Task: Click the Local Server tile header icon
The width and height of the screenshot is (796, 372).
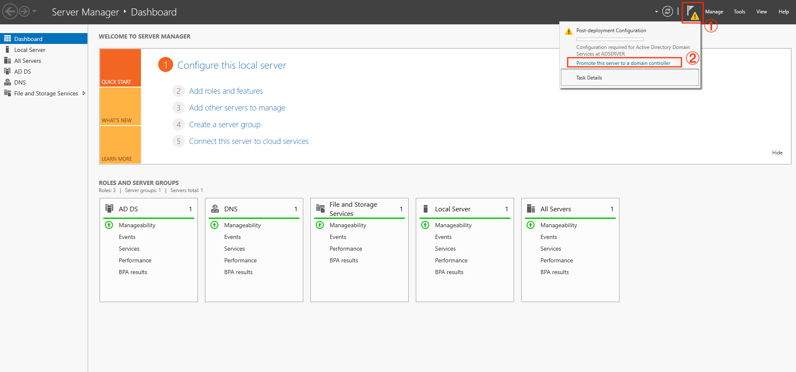Action: [426, 209]
